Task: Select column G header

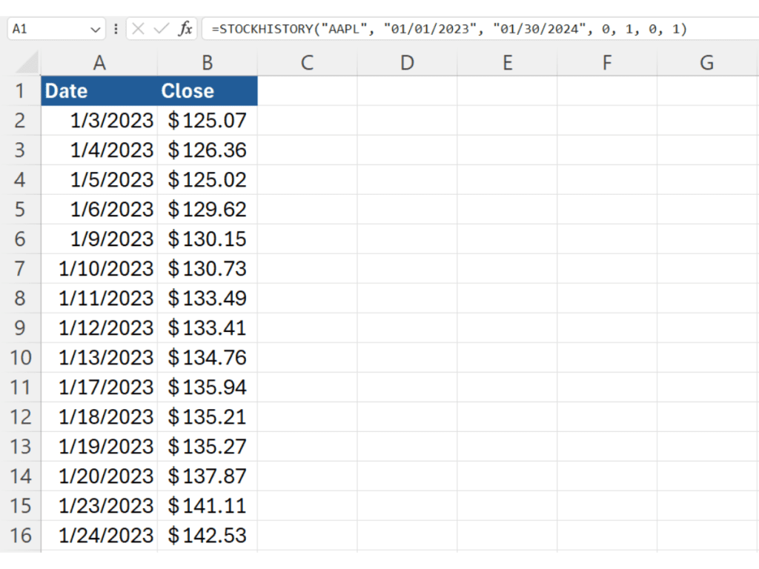Action: (706, 63)
